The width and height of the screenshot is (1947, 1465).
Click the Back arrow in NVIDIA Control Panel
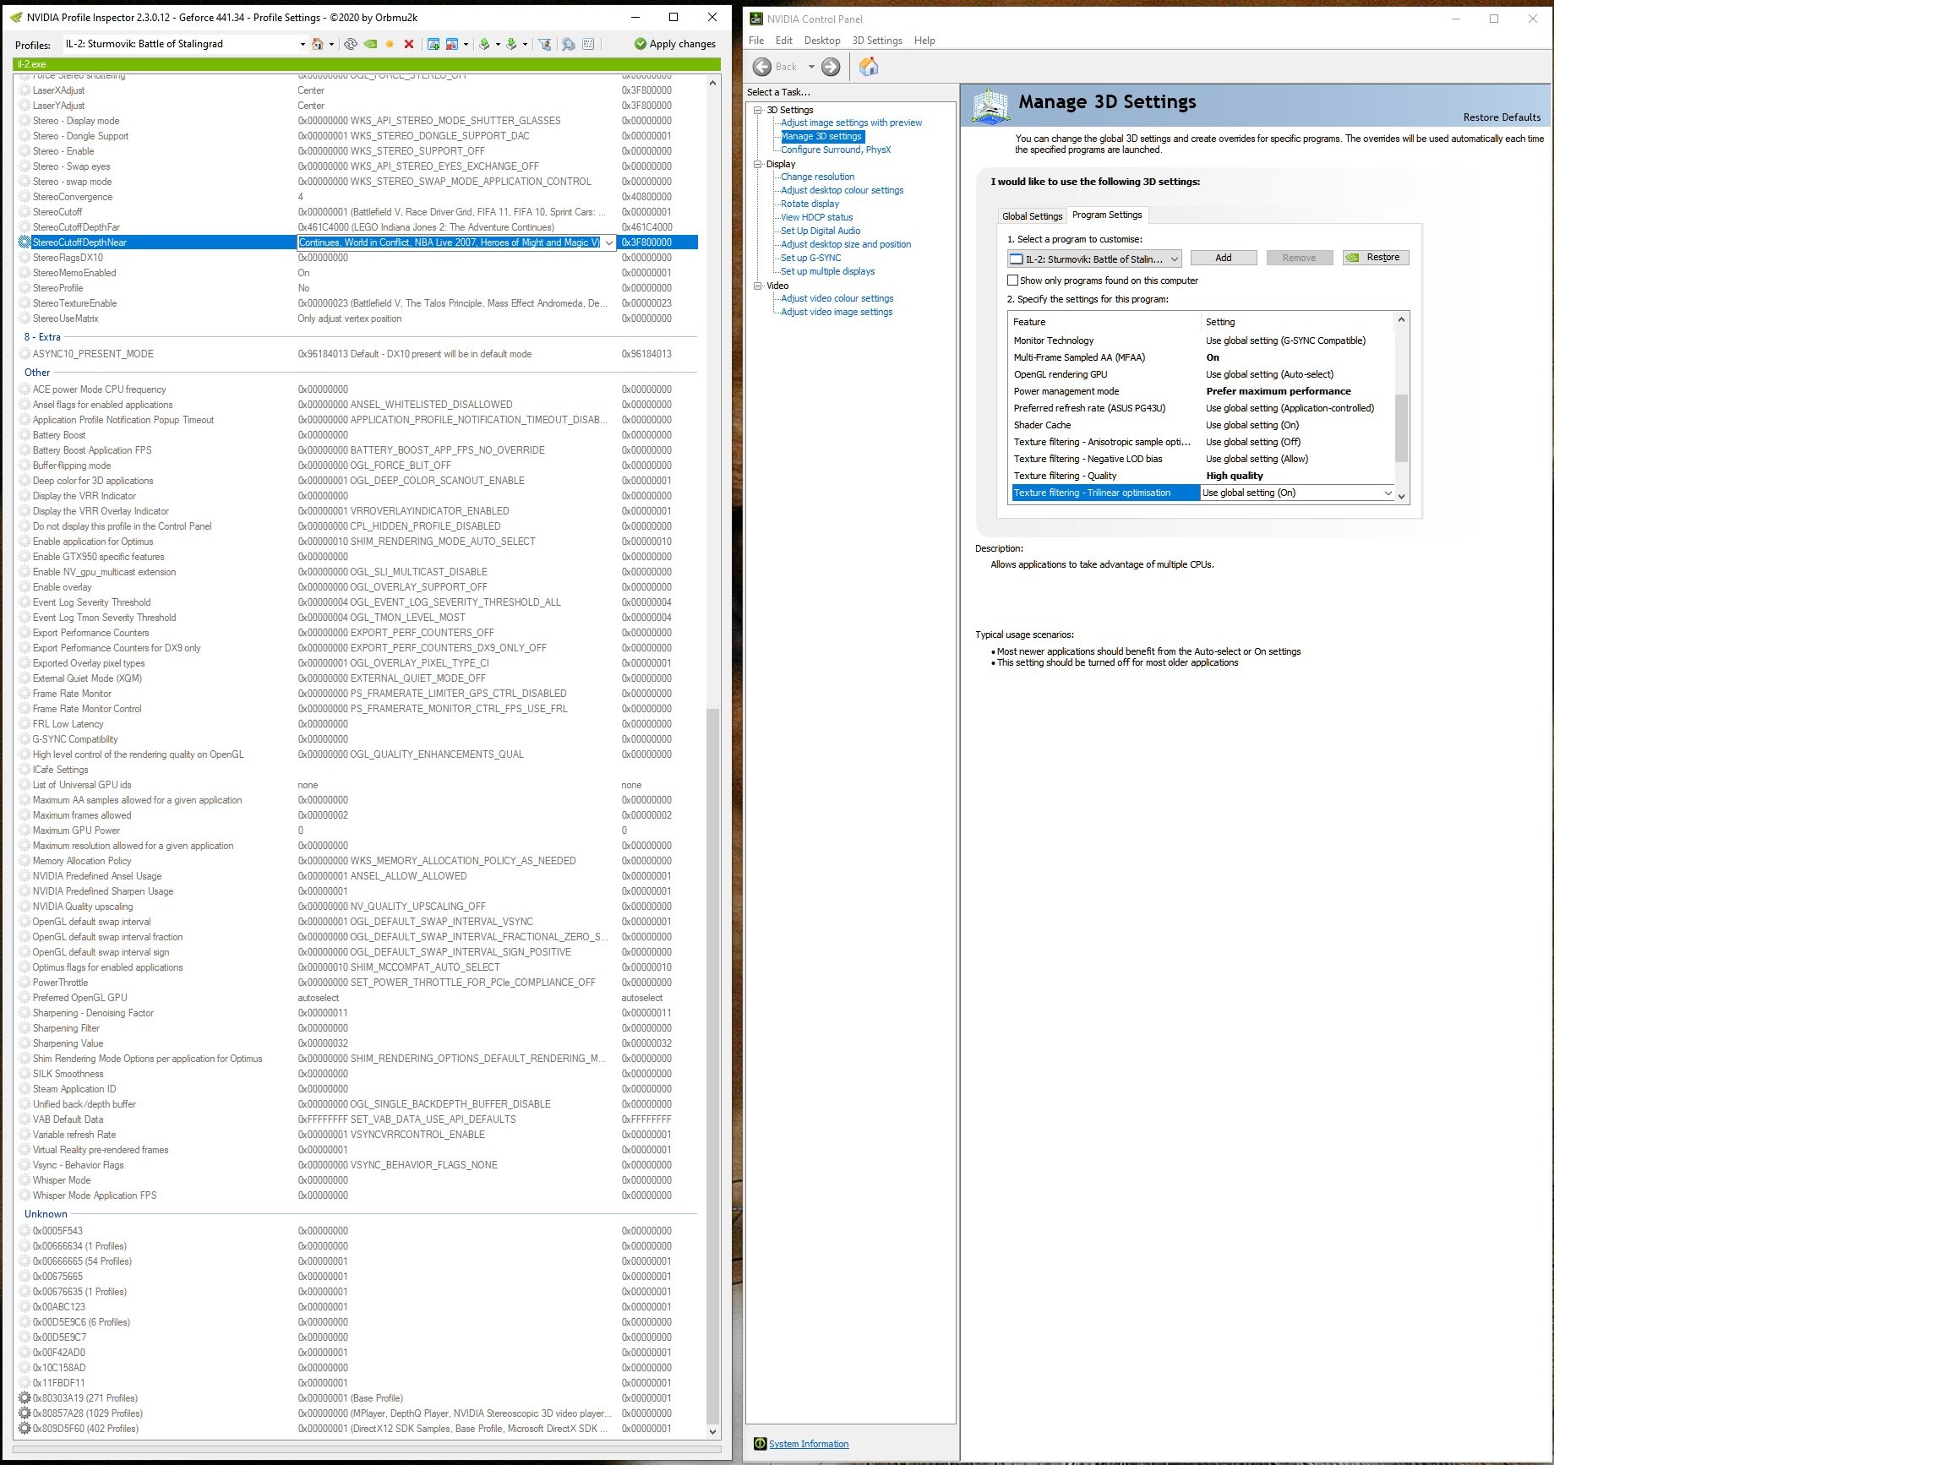(762, 67)
